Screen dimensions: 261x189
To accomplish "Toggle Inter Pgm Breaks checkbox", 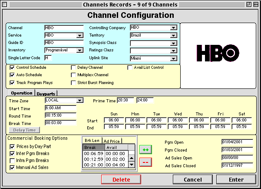I will click(12, 154).
